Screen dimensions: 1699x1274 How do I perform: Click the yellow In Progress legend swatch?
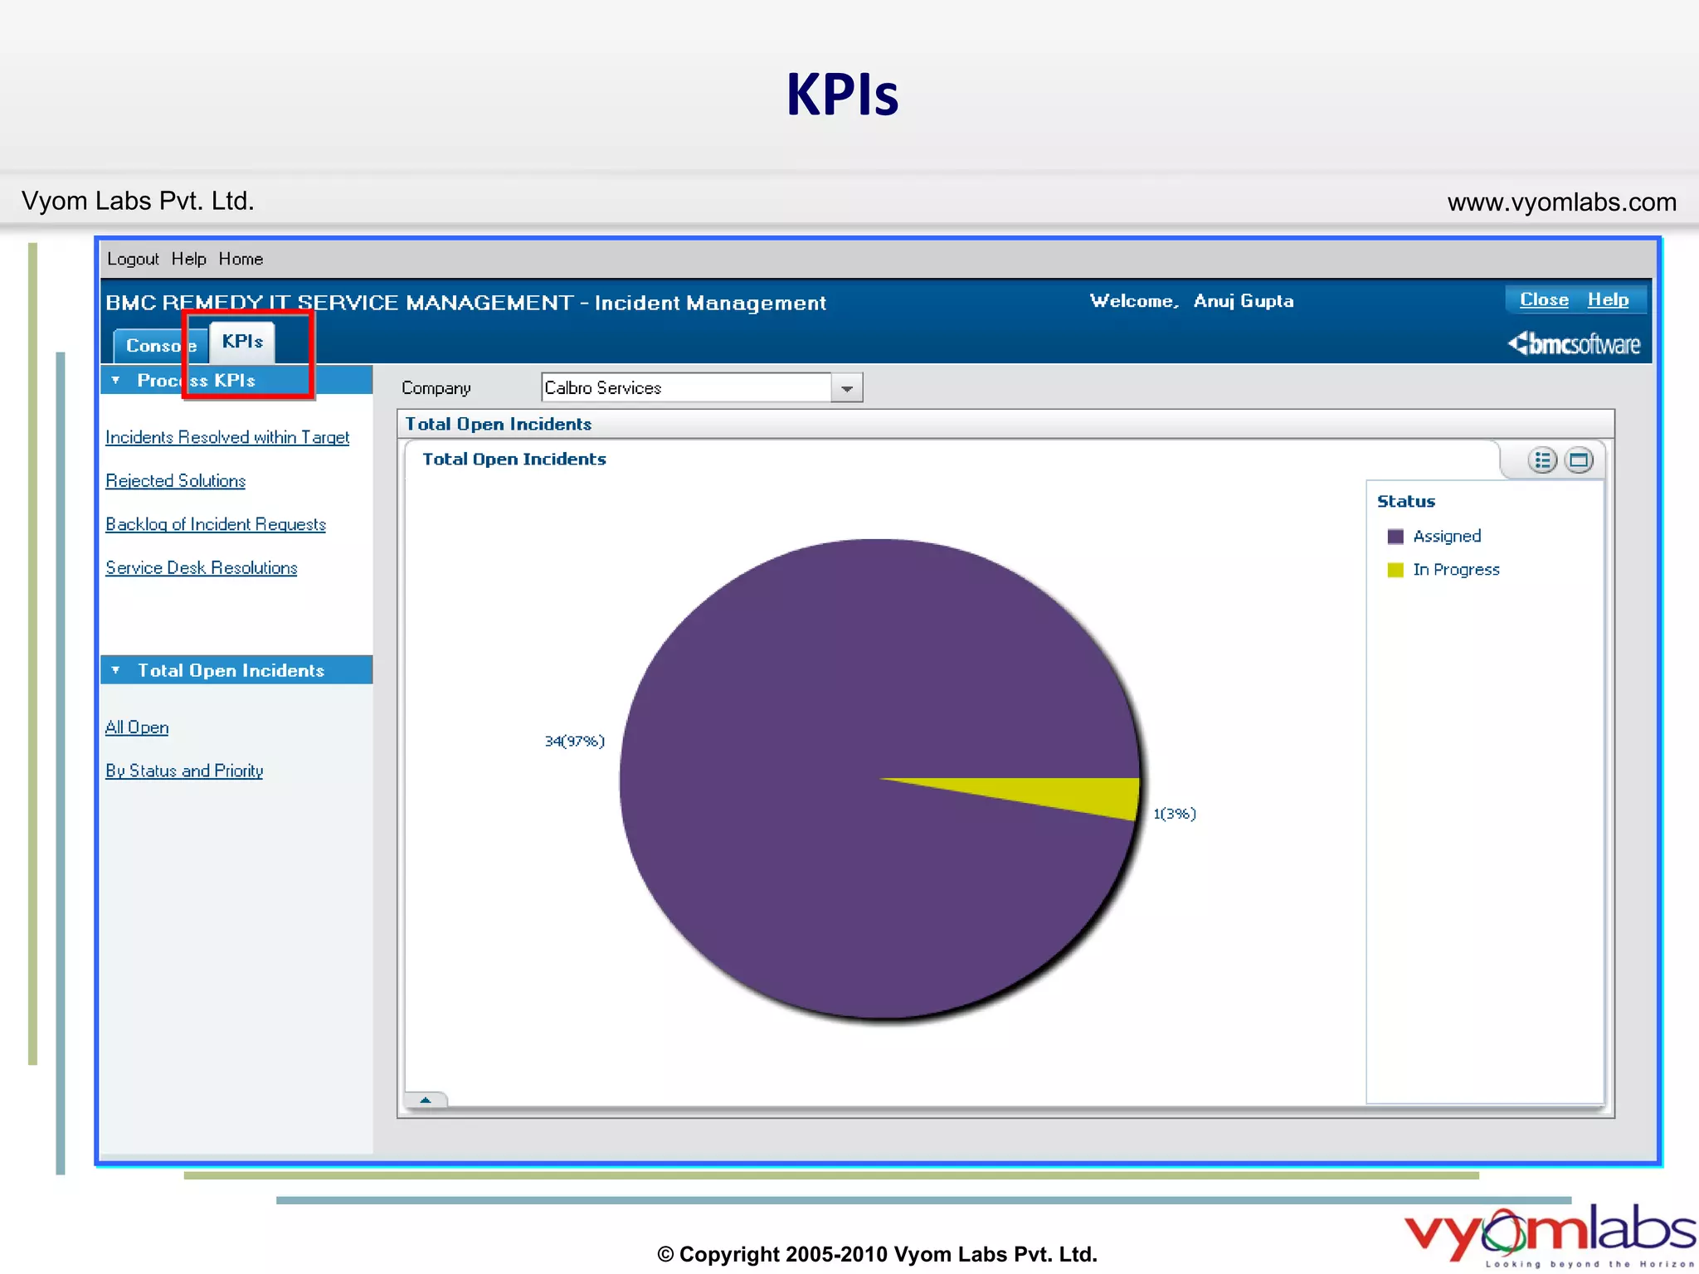point(1395,570)
